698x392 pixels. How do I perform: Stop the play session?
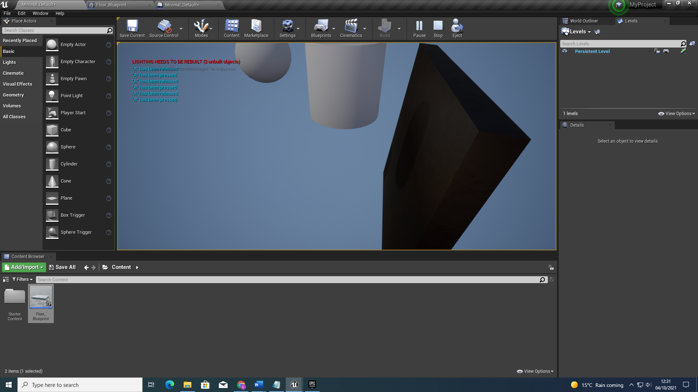point(438,28)
